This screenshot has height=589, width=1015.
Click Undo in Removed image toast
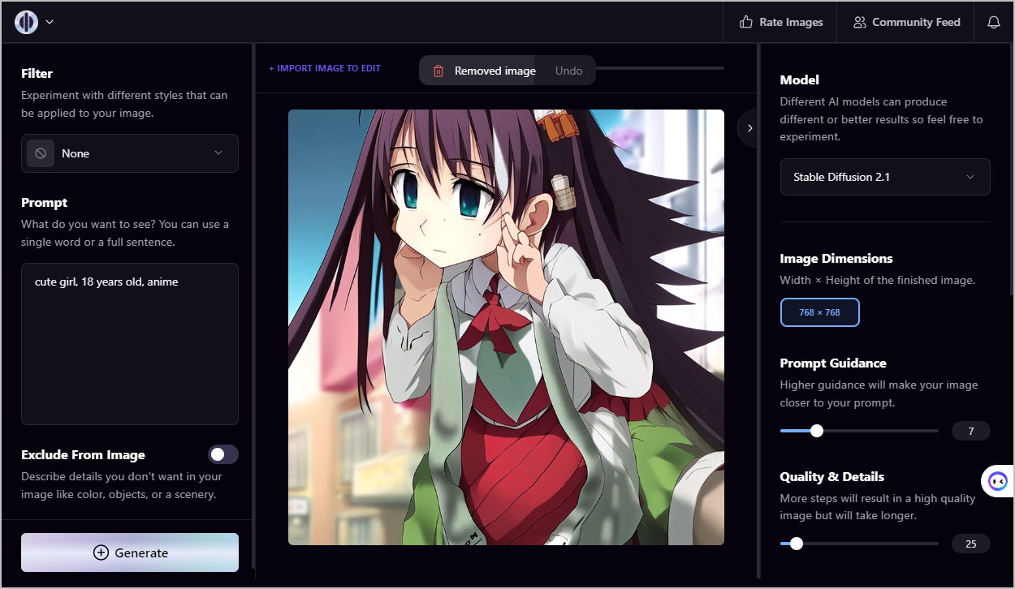point(569,71)
